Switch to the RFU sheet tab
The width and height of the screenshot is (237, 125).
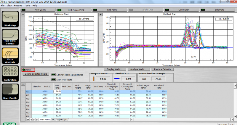click(x=53, y=119)
